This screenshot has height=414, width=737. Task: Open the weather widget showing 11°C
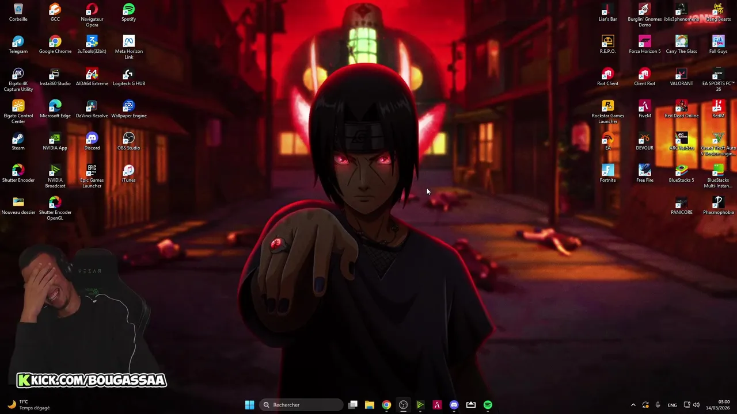coord(29,405)
